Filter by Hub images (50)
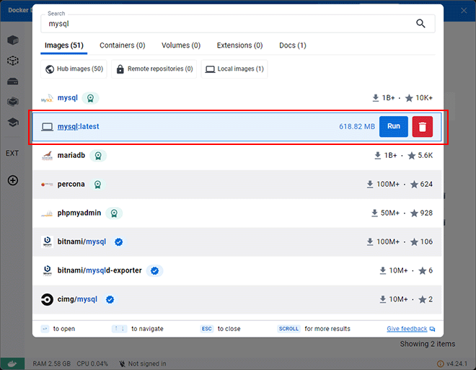 click(x=74, y=69)
